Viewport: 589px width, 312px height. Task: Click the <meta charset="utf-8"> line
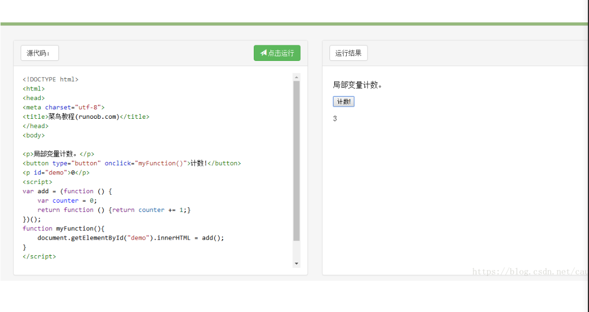(x=64, y=107)
